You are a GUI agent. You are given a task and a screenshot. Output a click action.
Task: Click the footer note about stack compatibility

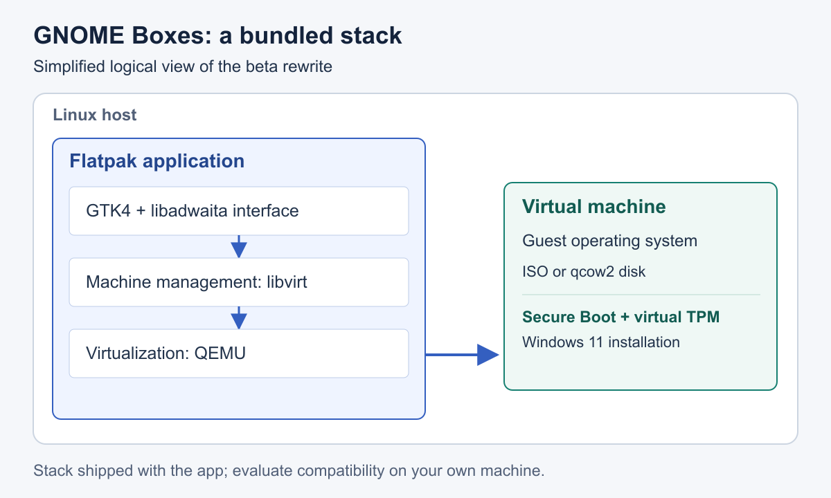(289, 471)
